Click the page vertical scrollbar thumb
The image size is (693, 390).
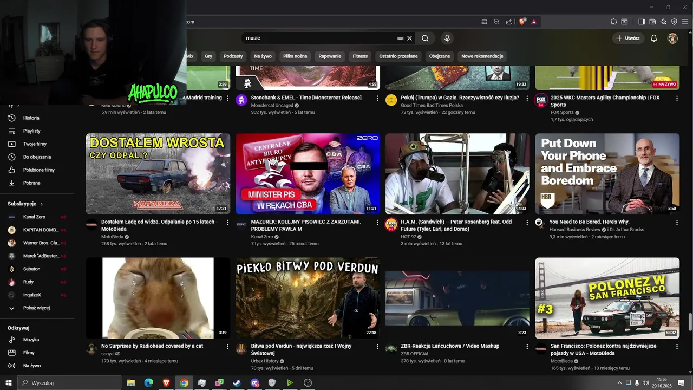(x=690, y=322)
